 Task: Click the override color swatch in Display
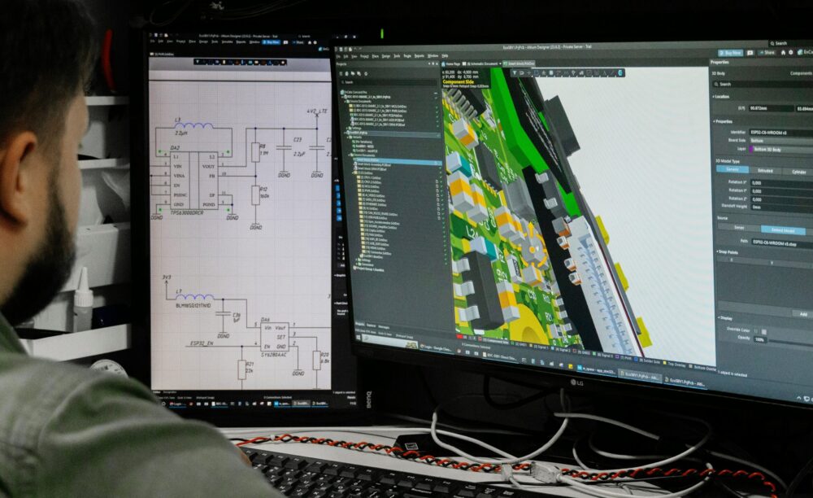[763, 332]
